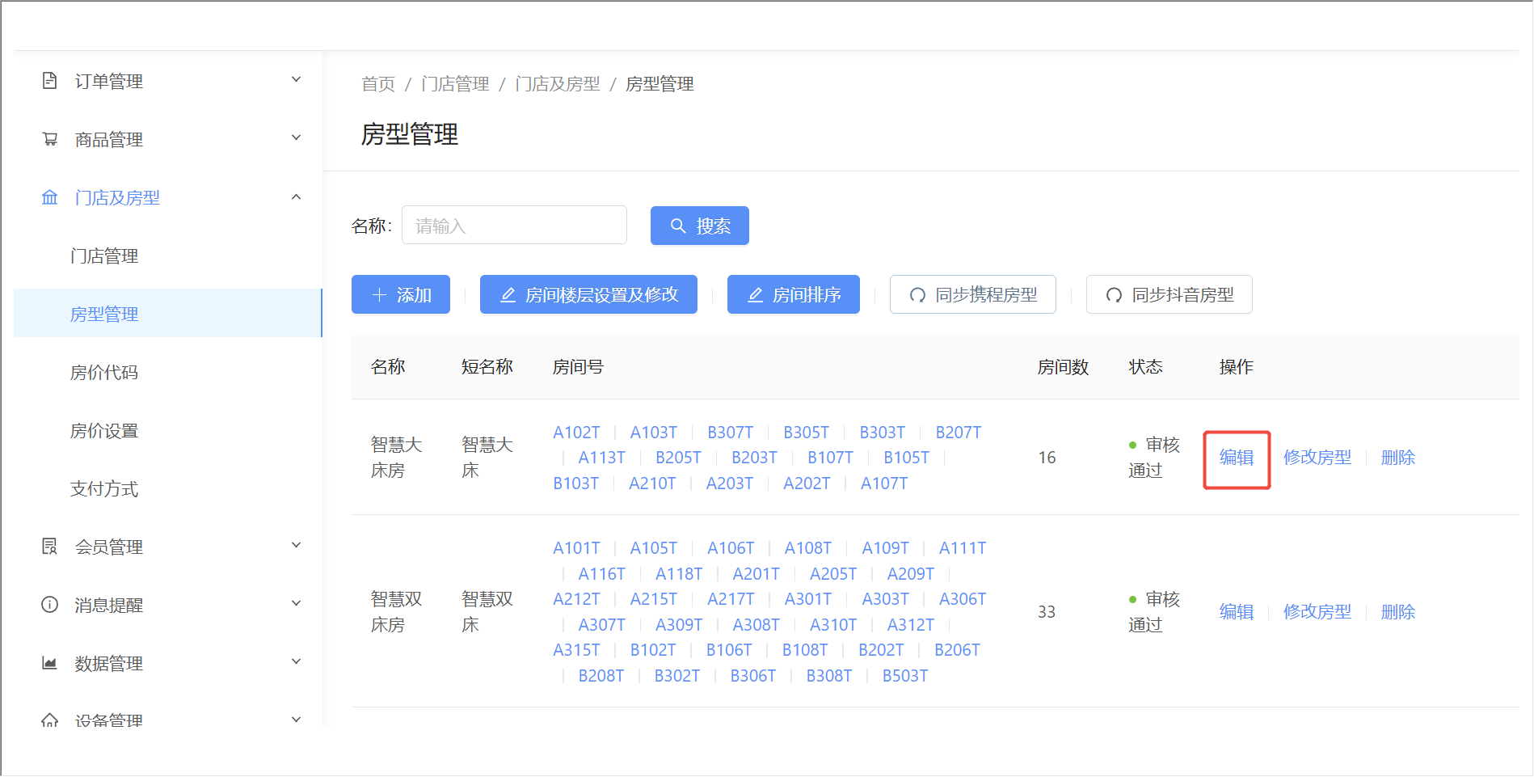Screen dimensions: 1534x777
Task: Expand the 设备管理 chevron
Action: pos(296,720)
